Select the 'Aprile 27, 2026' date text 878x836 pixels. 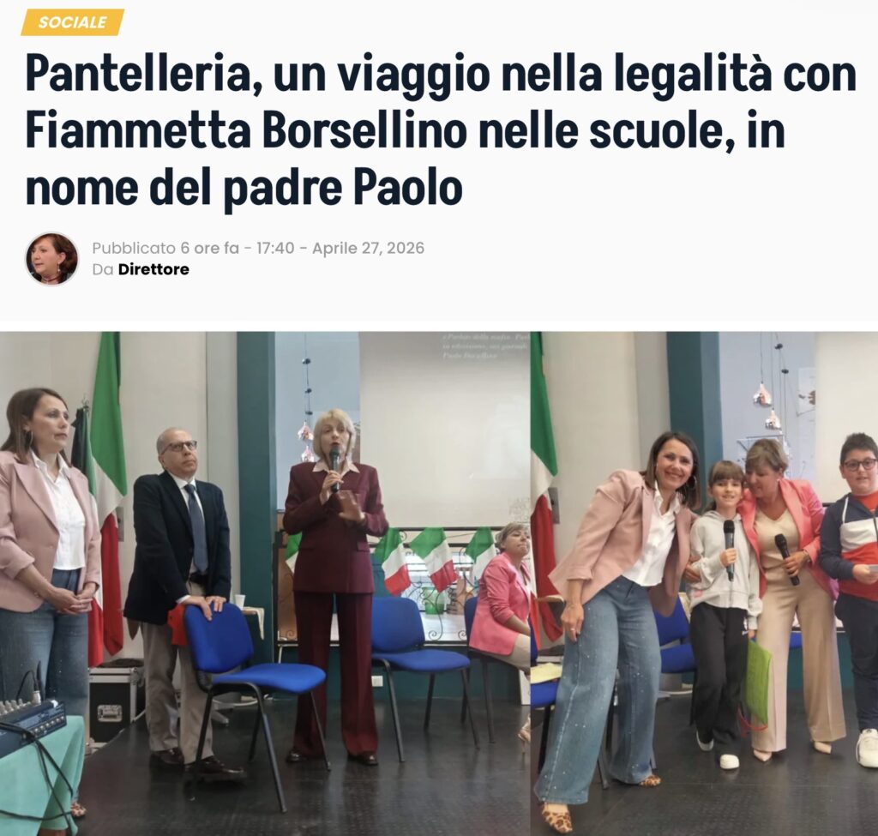click(368, 248)
